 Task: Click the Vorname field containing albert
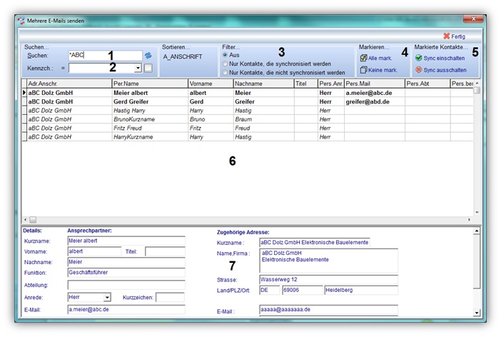[x=95, y=251]
